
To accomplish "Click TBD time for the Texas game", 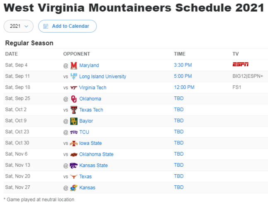I will (179, 176).
